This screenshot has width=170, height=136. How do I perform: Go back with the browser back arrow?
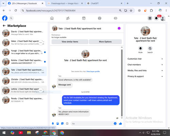[4, 11]
